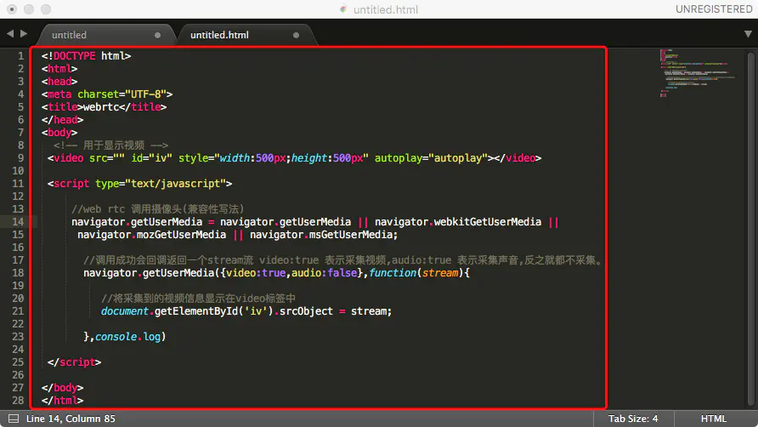Image resolution: width=758 pixels, height=427 pixels.
Task: Click console.log on line 23
Action: click(127, 337)
